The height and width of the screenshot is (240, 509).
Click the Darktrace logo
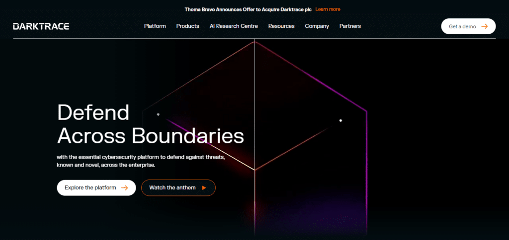pos(41,26)
